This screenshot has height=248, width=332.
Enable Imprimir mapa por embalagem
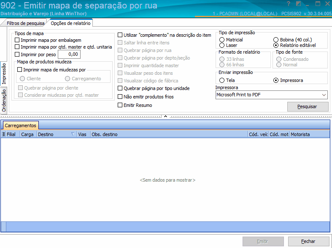pos(17,40)
